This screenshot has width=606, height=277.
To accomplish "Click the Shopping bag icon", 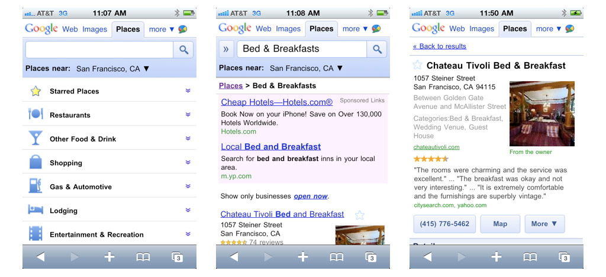I will (x=36, y=162).
